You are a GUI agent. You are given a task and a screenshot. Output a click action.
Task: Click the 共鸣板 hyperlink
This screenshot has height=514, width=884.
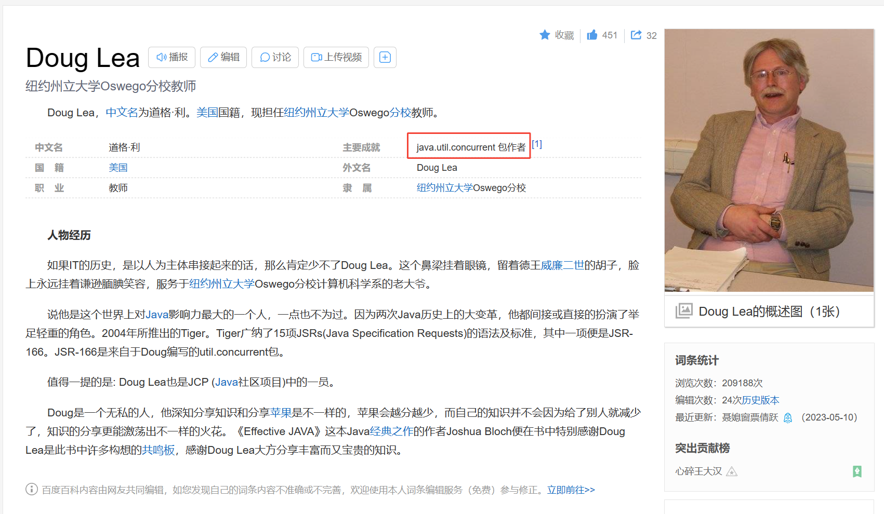[x=159, y=450]
